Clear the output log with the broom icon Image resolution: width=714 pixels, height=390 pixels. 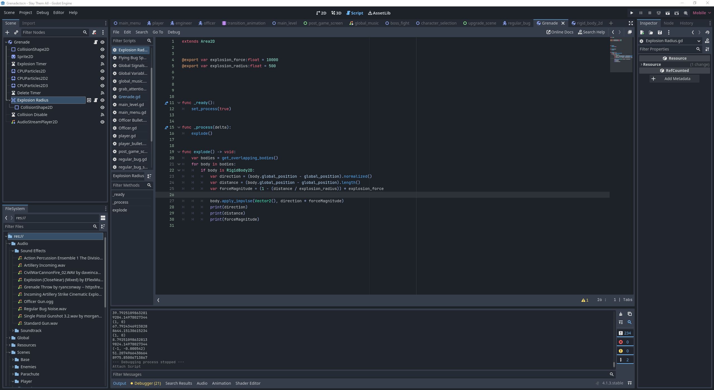[x=620, y=314]
